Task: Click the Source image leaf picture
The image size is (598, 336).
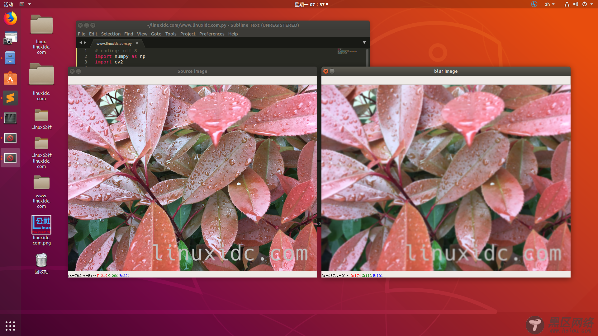Action: pos(192,178)
